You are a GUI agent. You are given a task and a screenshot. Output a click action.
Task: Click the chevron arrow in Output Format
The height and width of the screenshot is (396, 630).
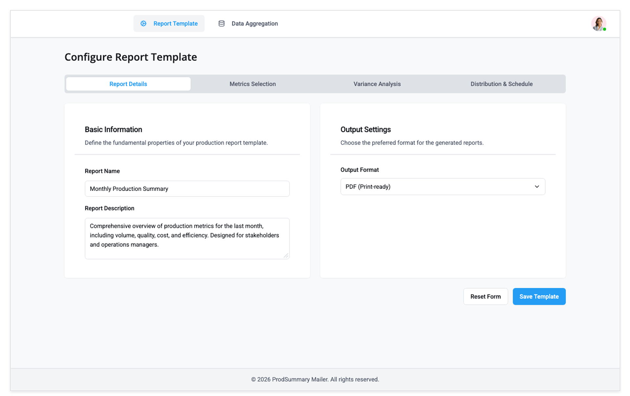[x=537, y=187]
